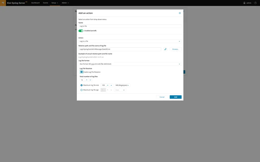Click the Browse button
260x162 pixels.
(175, 49)
